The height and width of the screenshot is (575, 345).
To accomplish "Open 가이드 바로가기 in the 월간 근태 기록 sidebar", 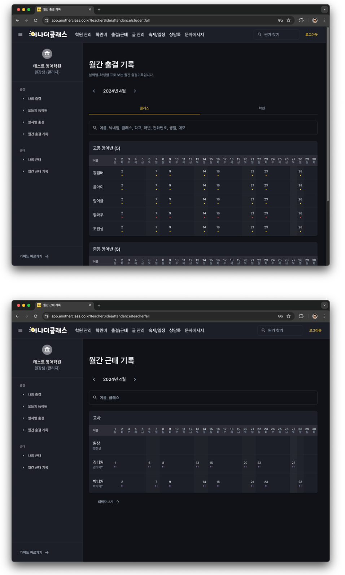I will 34,553.
